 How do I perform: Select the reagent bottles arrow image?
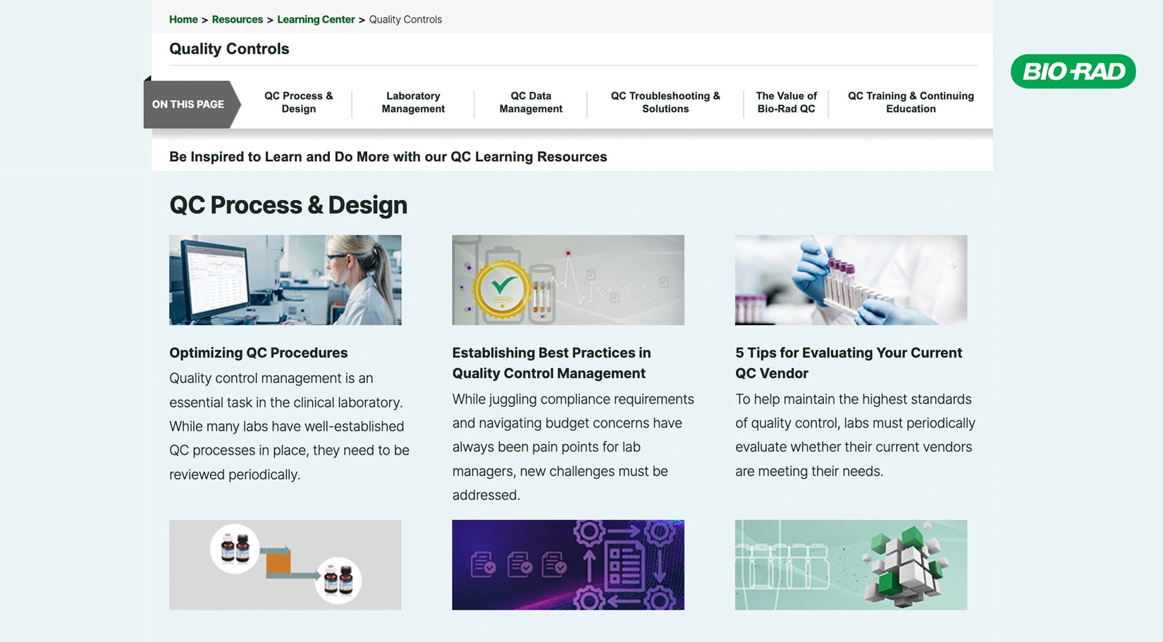[x=285, y=565]
